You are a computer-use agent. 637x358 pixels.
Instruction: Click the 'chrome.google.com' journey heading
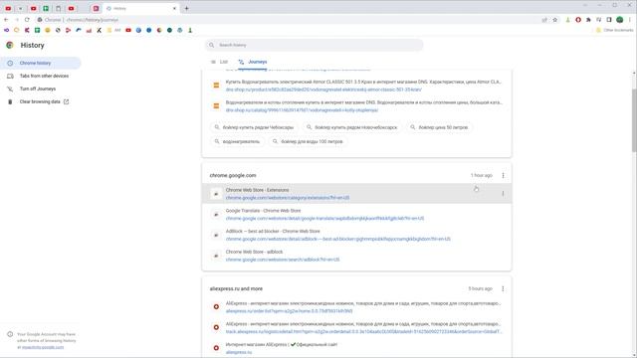click(x=233, y=175)
